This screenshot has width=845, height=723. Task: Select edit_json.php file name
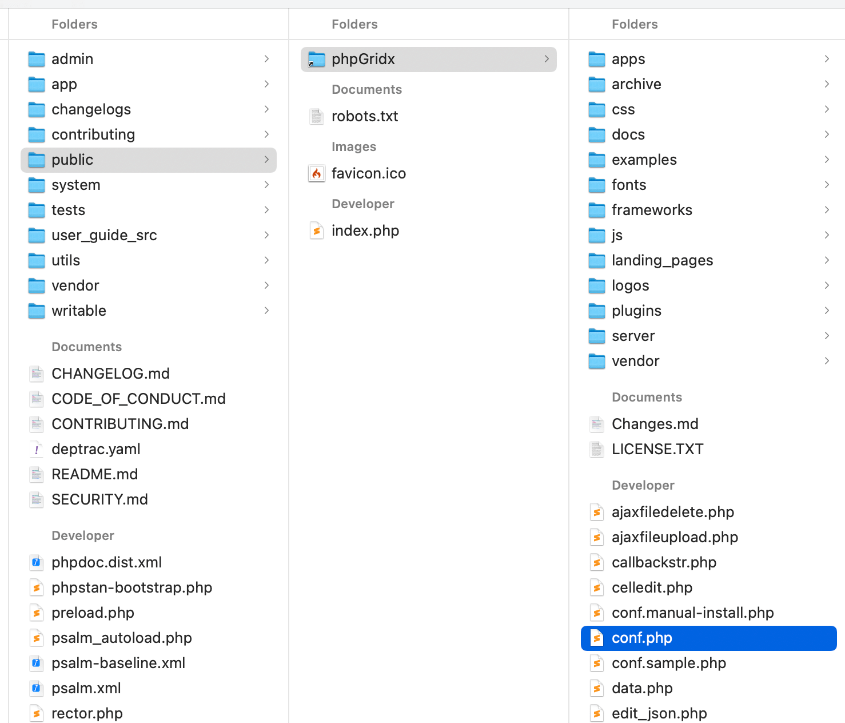coord(660,713)
